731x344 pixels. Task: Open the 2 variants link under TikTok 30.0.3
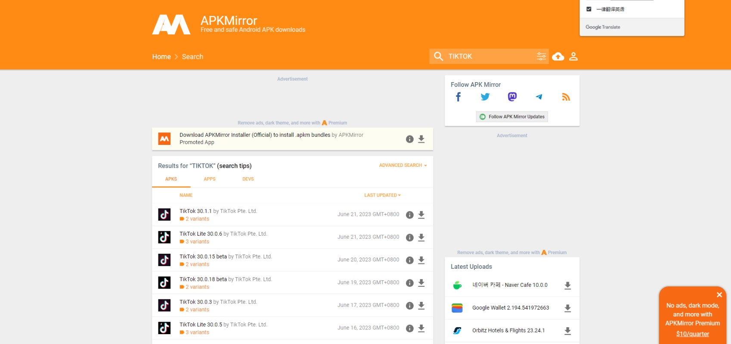pyautogui.click(x=197, y=310)
